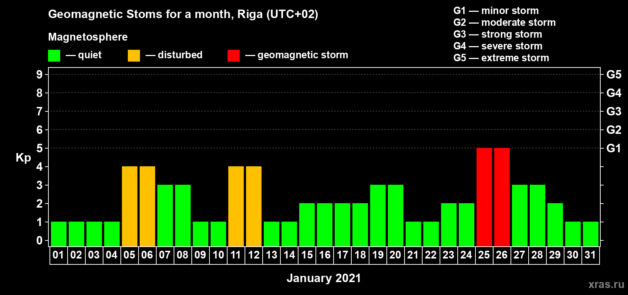The height and width of the screenshot is (295, 628).
Task: Click the orange bar for day 11
Action: click(x=236, y=206)
